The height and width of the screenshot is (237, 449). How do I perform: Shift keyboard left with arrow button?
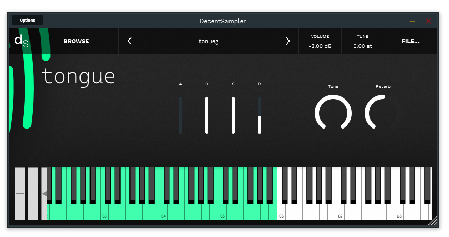tap(44, 194)
